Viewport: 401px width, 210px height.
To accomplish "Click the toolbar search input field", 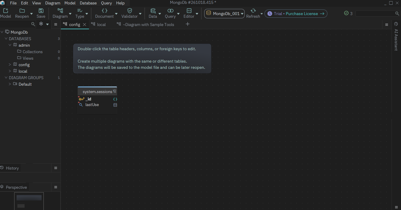I will coord(375,14).
